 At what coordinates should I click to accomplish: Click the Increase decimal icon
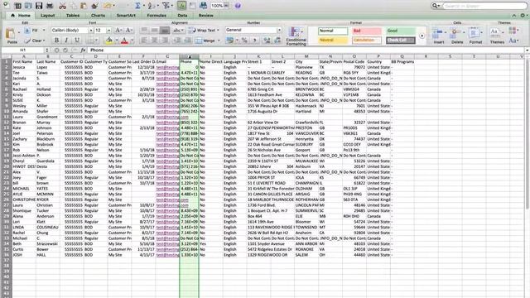(x=267, y=41)
